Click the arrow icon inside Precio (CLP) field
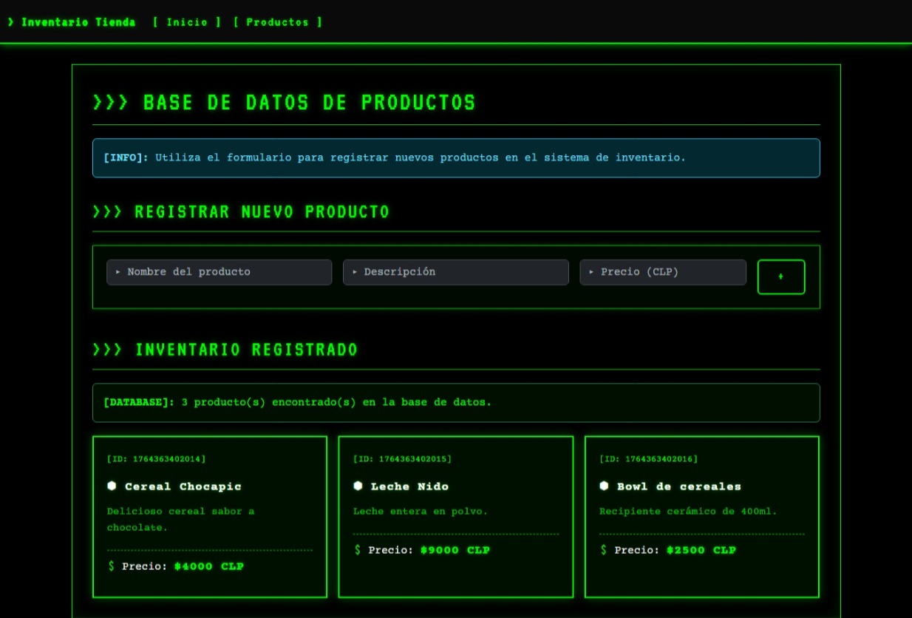The width and height of the screenshot is (912, 618). coord(591,272)
